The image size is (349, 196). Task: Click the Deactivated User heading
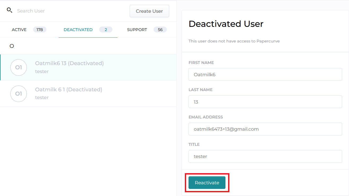[x=226, y=24]
